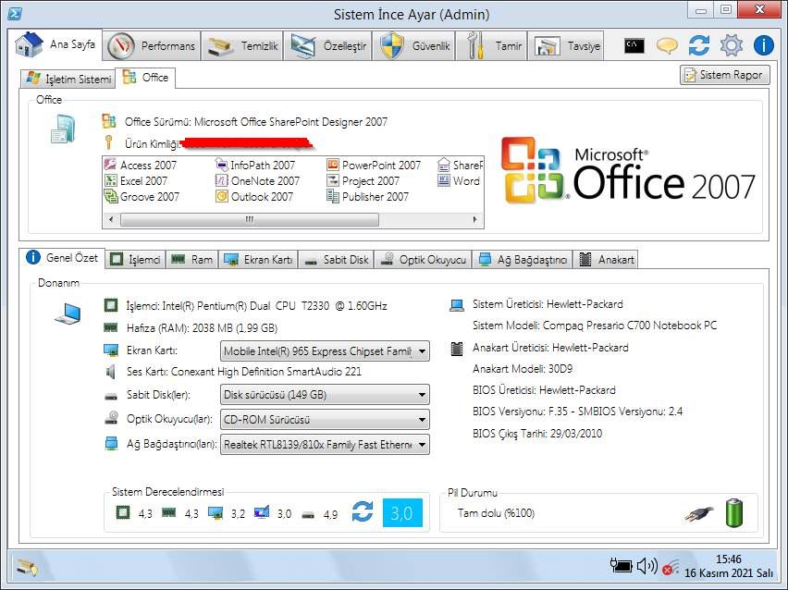Image resolution: width=788 pixels, height=590 pixels.
Task: Click the Sistem Modeli Compaq Presario text
Action: [595, 326]
